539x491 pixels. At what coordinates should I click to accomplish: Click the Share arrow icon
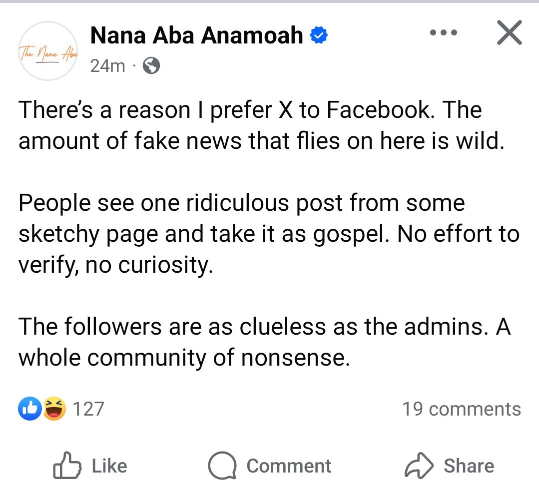(x=418, y=466)
